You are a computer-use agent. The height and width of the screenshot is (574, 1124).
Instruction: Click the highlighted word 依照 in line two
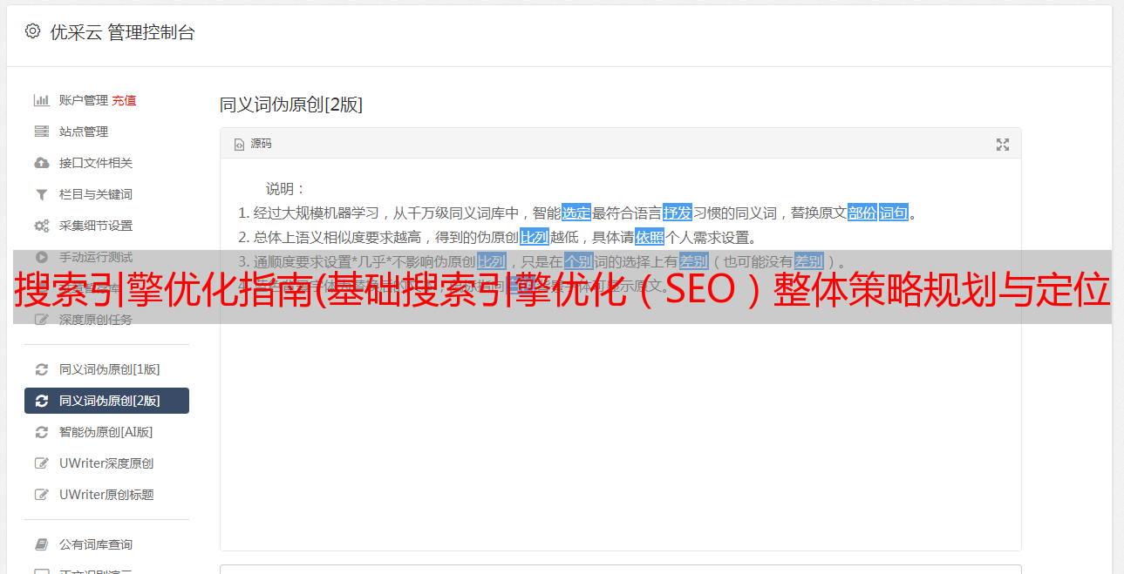point(650,237)
